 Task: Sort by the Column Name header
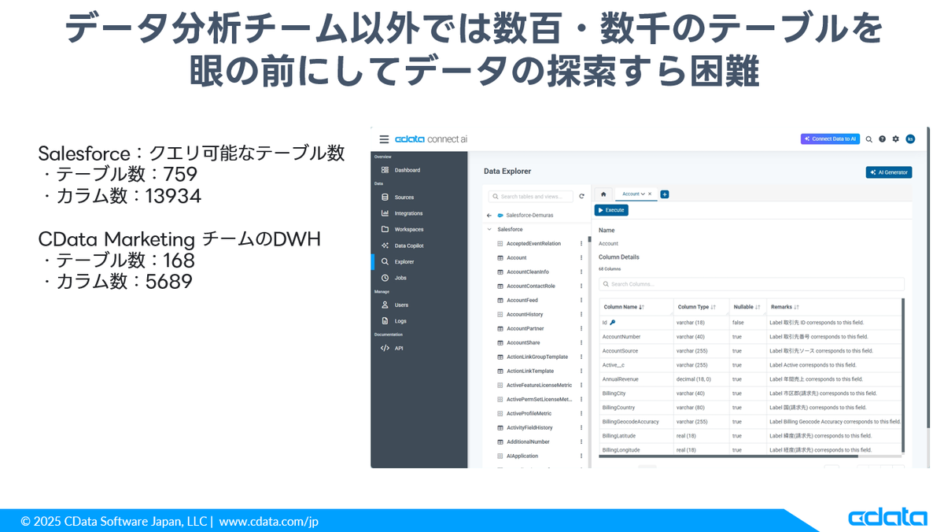[623, 307]
